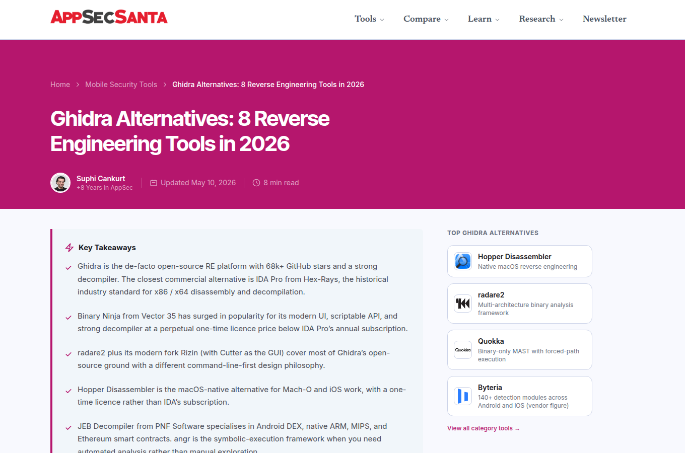Select the Quokka logo icon

tap(463, 350)
